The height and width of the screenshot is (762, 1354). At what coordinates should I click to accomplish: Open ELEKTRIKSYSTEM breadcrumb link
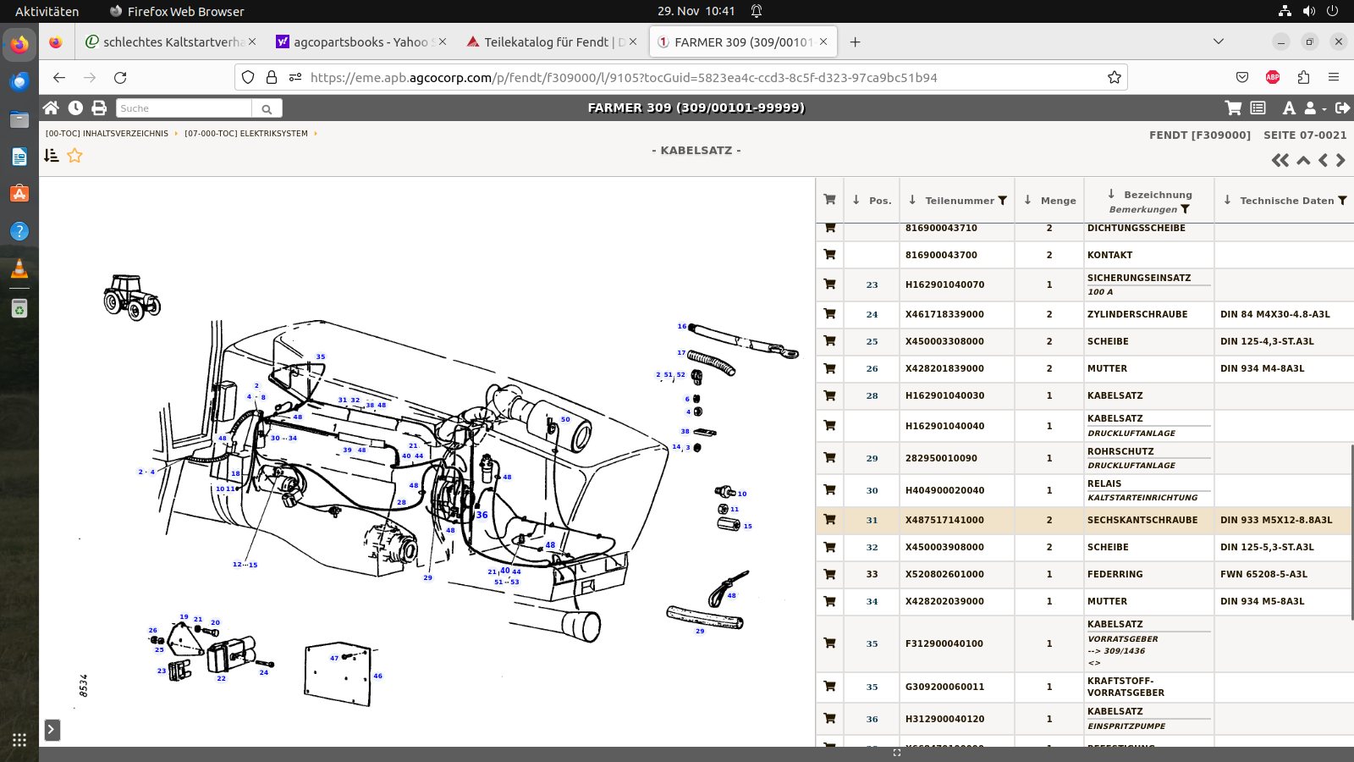coord(246,133)
